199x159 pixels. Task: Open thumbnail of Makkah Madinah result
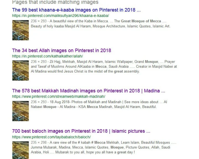tap(20, 111)
